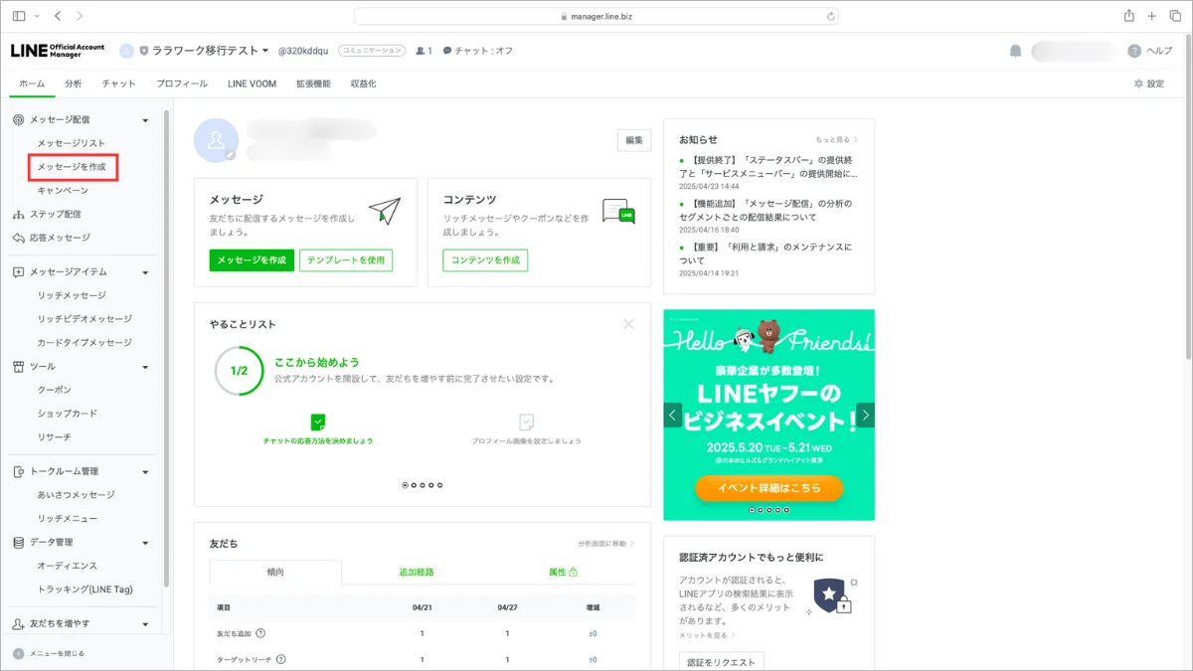Click the イベント詳細はこちら banner button
The width and height of the screenshot is (1193, 671).
click(x=768, y=488)
